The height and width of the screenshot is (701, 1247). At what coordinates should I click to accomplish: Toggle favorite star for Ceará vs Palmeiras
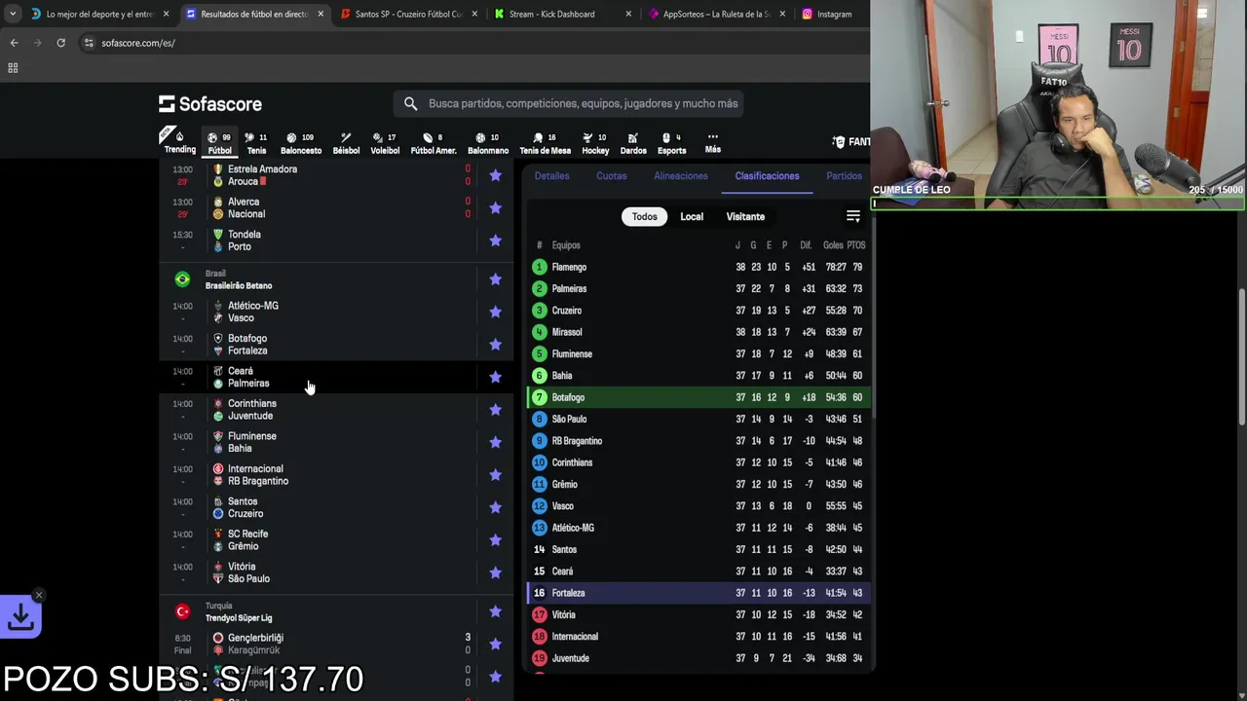[x=495, y=377]
